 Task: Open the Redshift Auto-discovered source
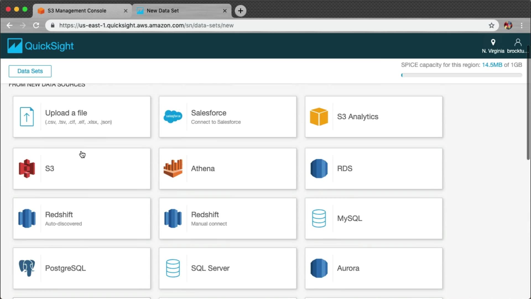[82, 218]
